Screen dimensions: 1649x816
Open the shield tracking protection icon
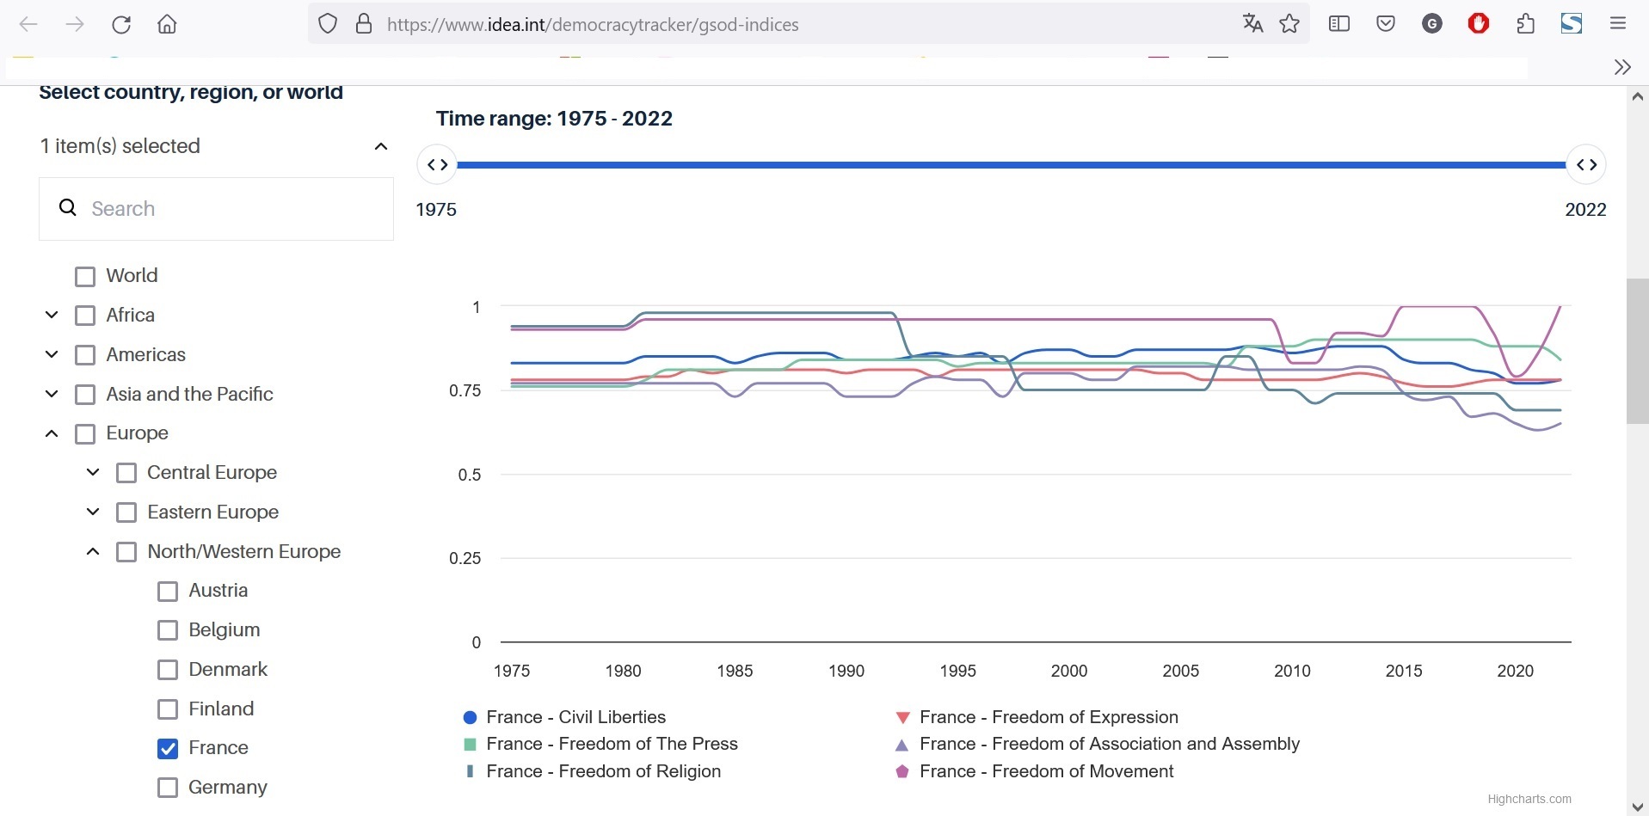328,24
